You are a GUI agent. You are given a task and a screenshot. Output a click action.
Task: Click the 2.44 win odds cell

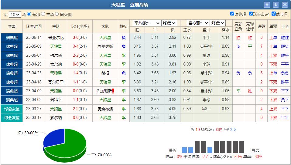(x=137, y=37)
